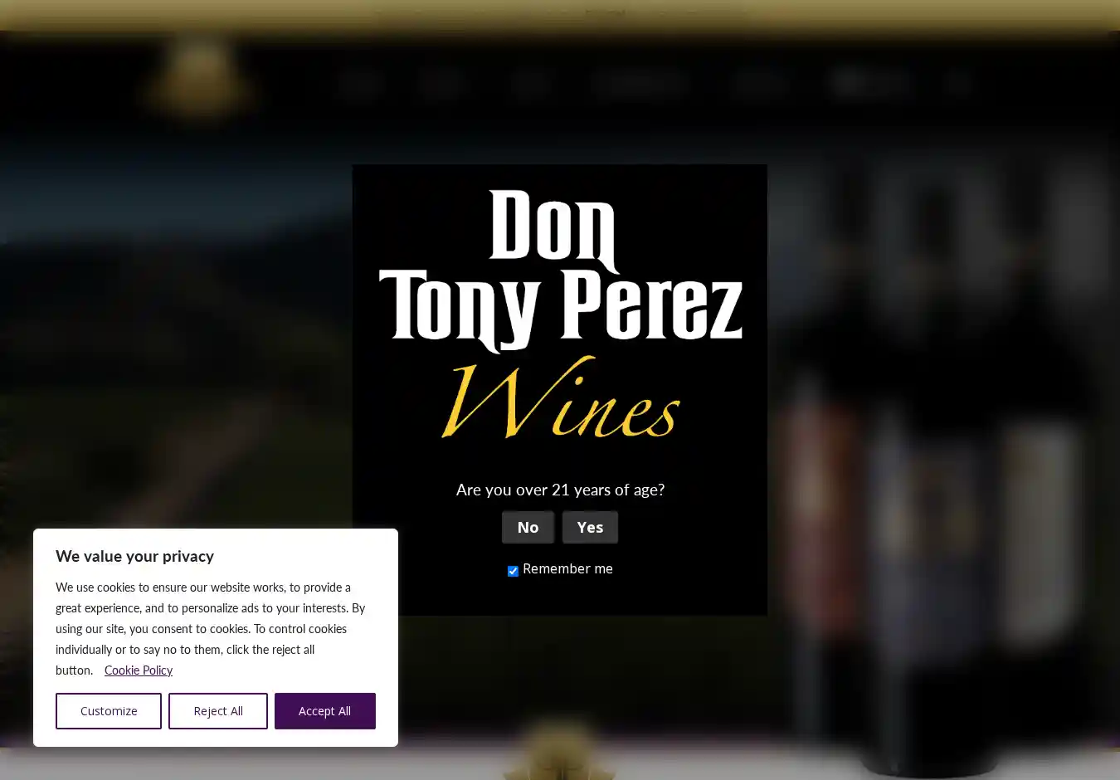This screenshot has width=1120, height=780.
Task: Click the gold announcement bar at top
Action: tap(560, 15)
